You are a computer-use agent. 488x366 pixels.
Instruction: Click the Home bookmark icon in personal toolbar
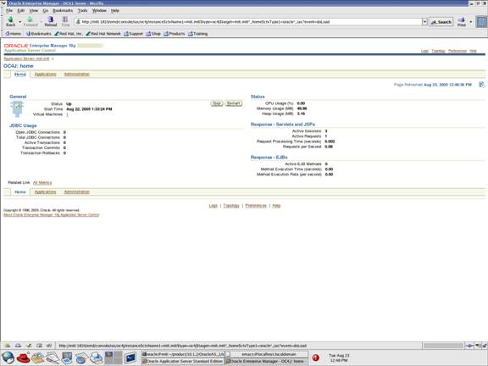[8, 34]
